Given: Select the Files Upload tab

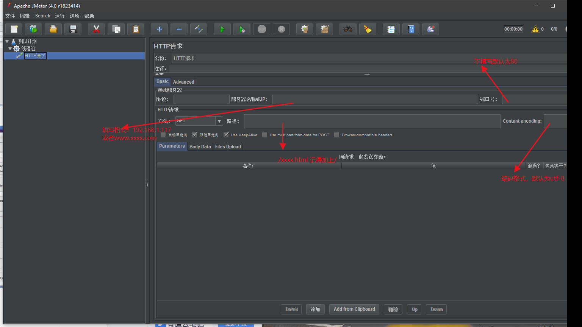Looking at the screenshot, I should click(x=228, y=146).
